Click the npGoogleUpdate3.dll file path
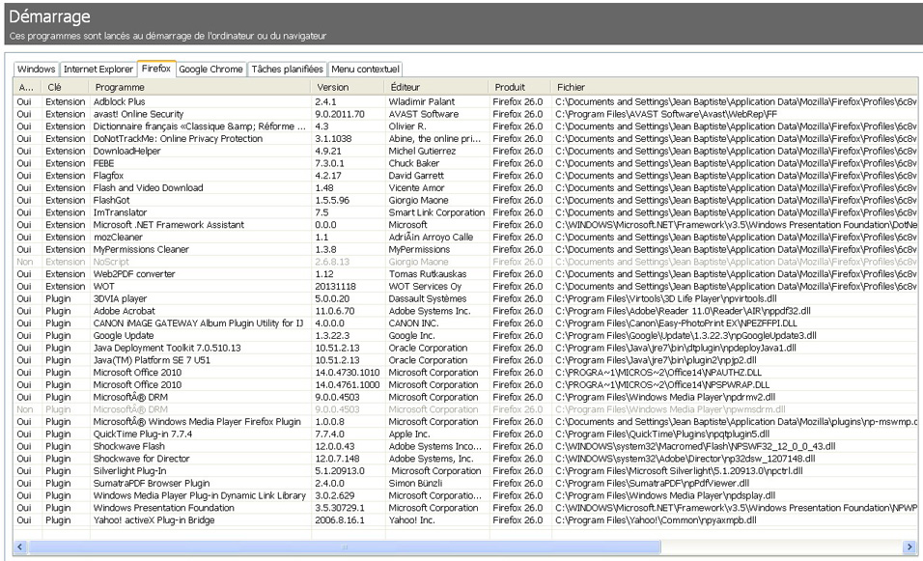The image size is (923, 561). tap(685, 336)
